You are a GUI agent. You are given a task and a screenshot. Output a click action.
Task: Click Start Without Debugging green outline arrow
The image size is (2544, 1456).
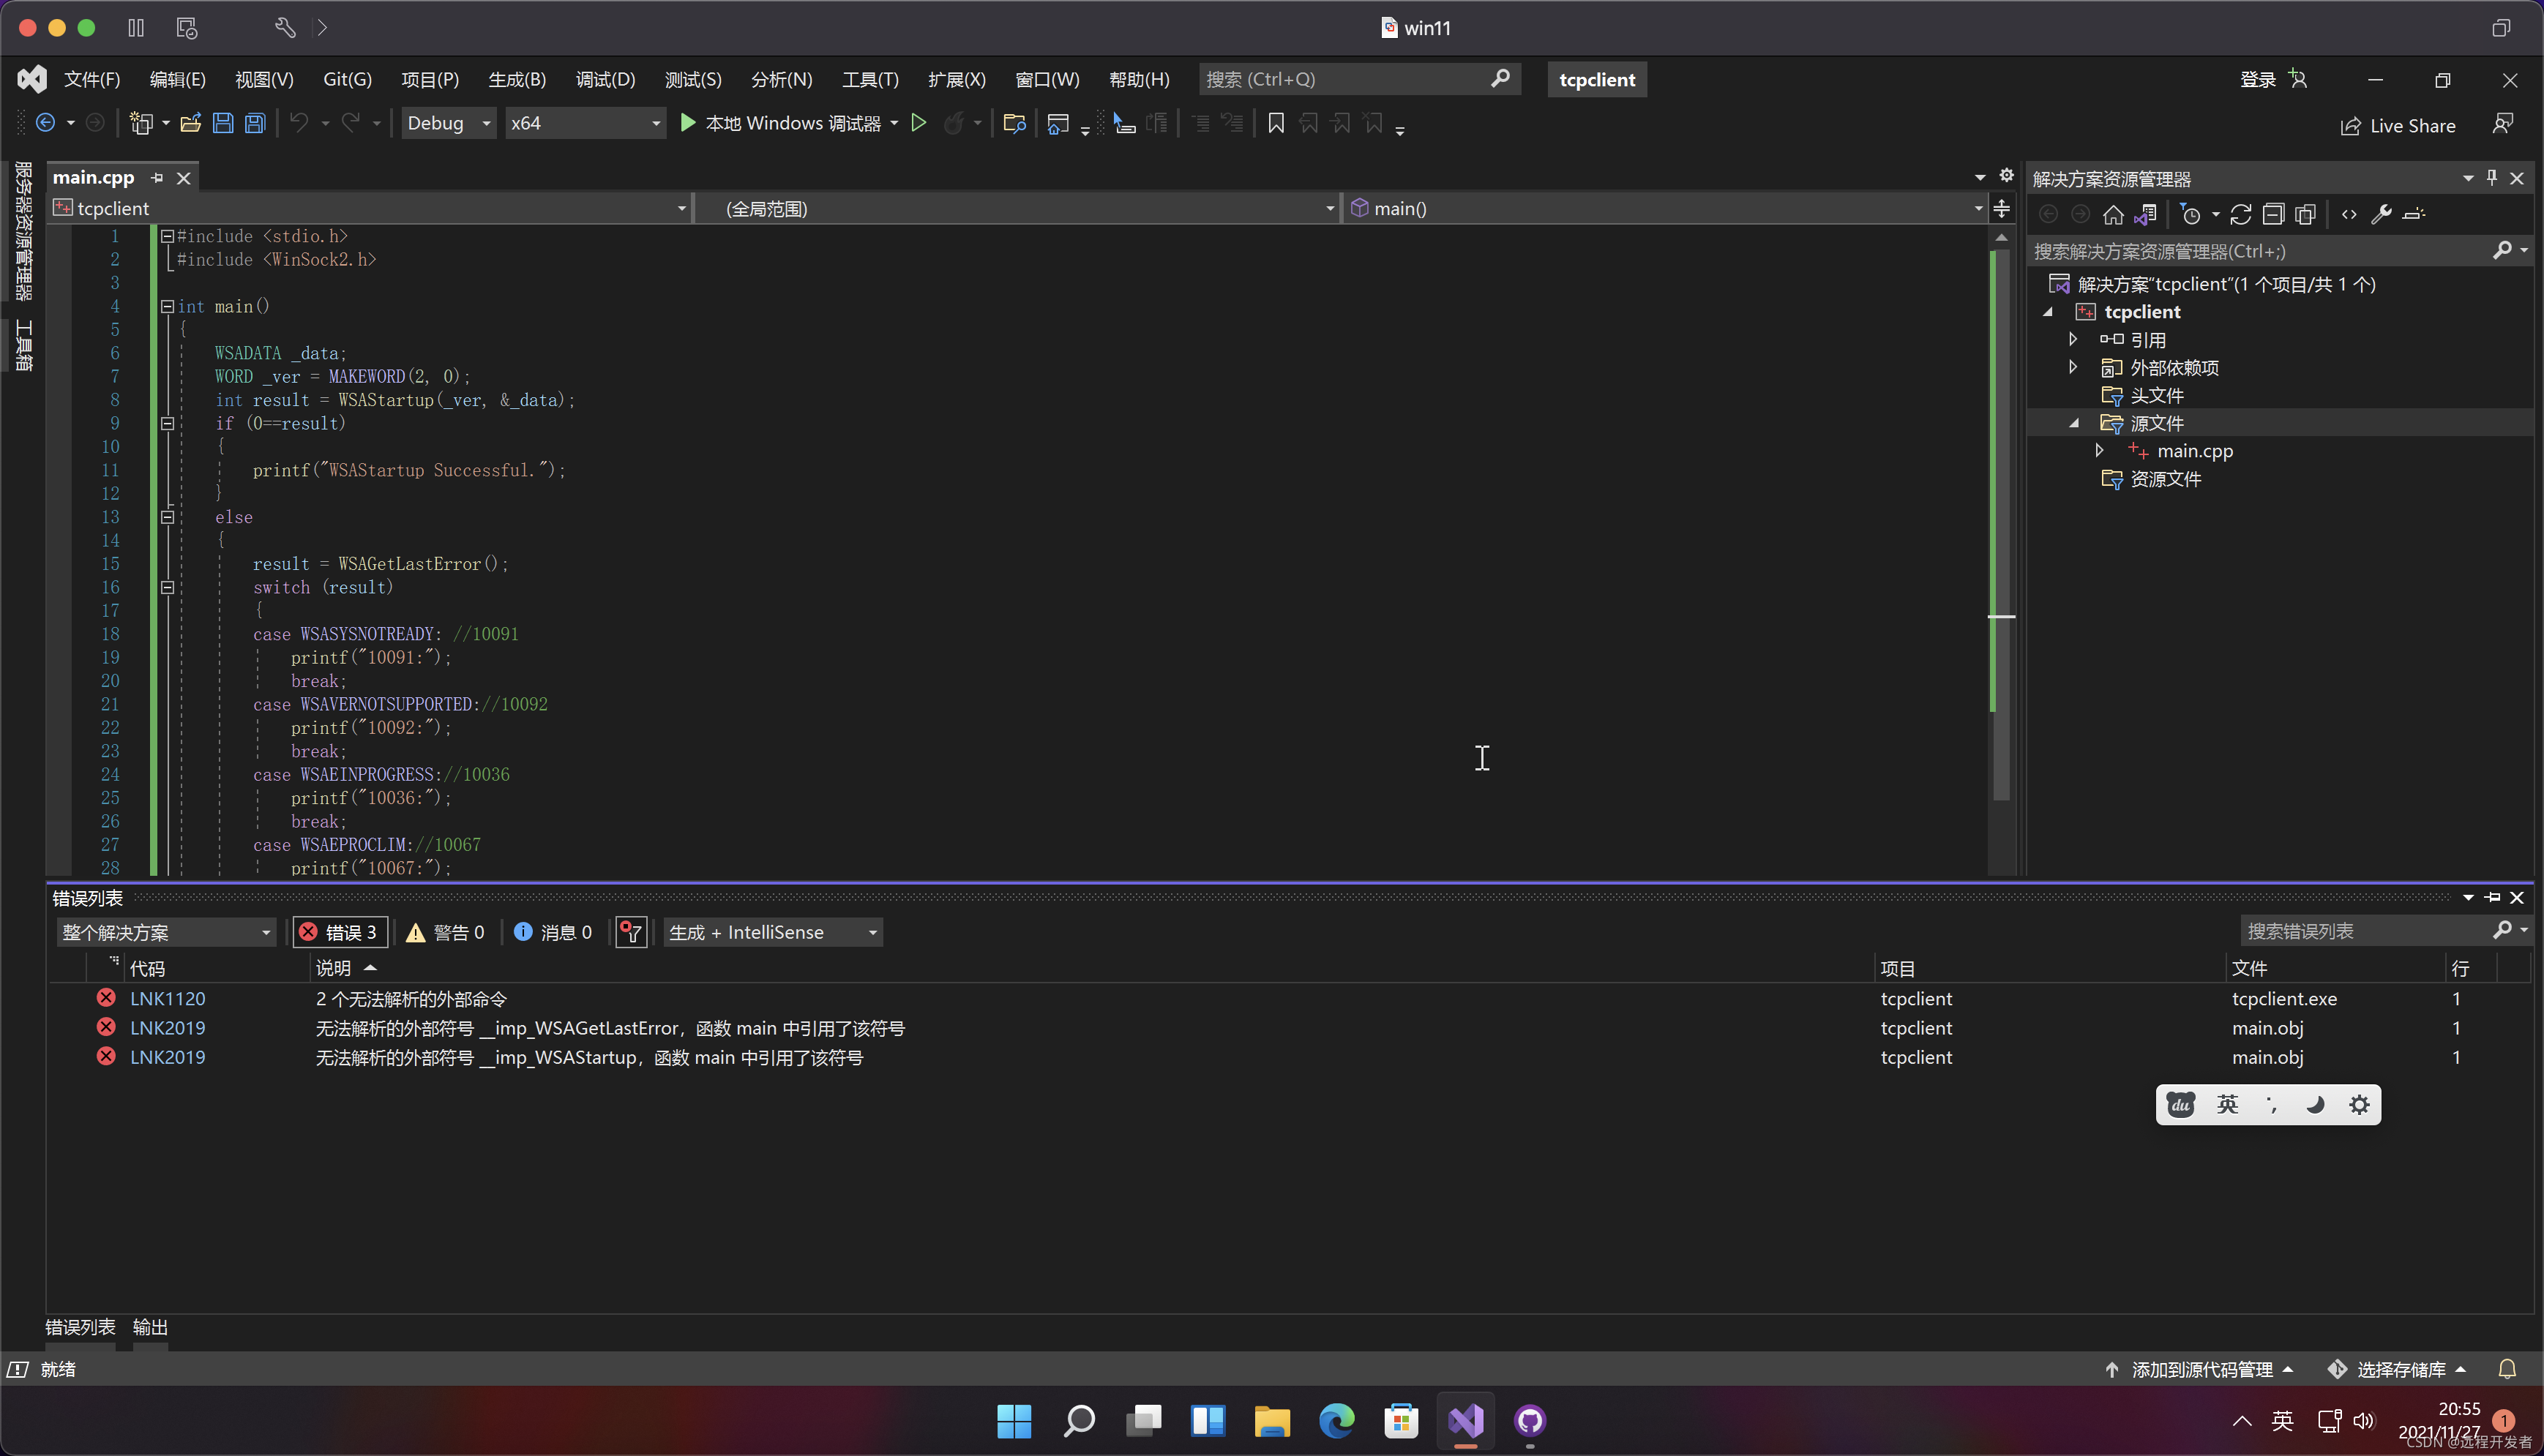918,123
